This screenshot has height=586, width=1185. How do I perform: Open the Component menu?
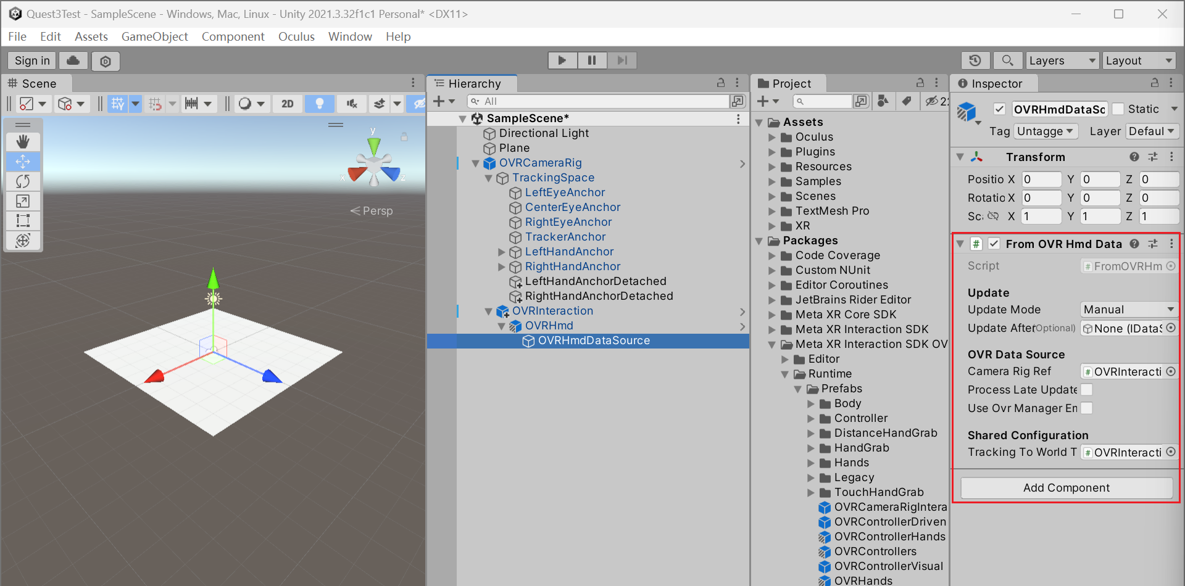click(233, 36)
